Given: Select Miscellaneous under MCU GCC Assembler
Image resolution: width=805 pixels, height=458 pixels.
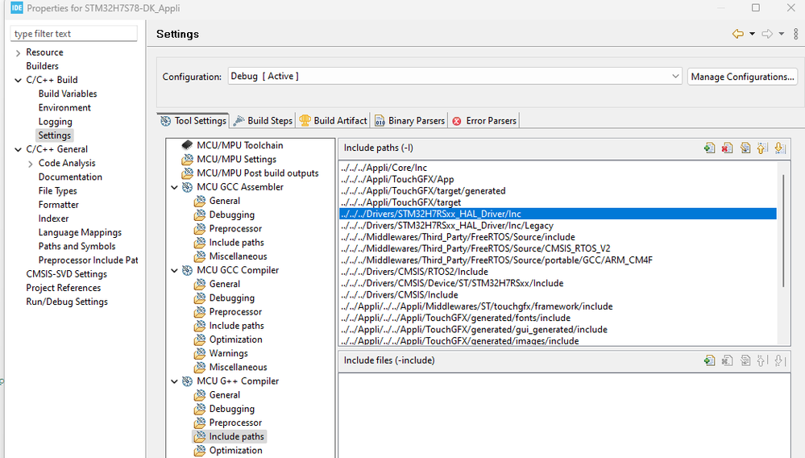Looking at the screenshot, I should [x=238, y=256].
